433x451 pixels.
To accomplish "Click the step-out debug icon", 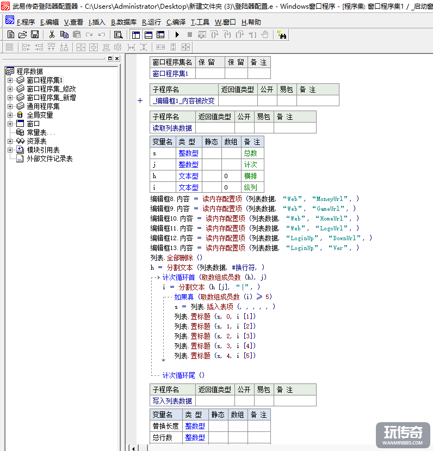I will click(240, 35).
